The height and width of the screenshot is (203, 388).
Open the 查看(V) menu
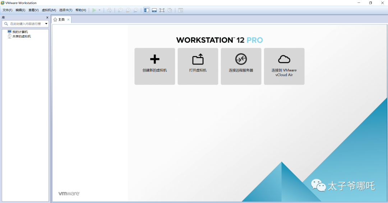point(33,10)
